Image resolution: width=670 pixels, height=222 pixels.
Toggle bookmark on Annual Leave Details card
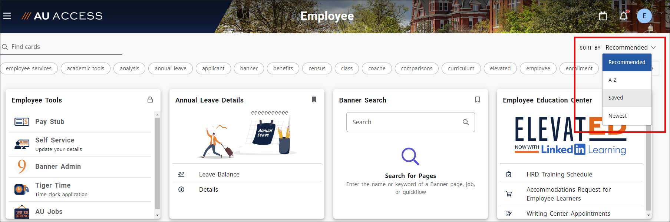(314, 100)
